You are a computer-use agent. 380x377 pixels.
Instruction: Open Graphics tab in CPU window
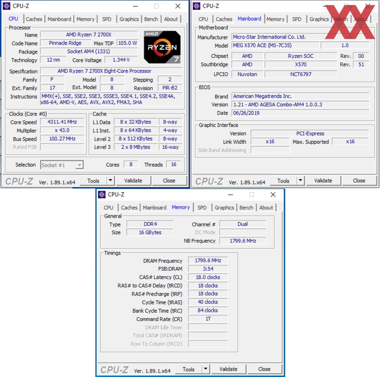129,19
